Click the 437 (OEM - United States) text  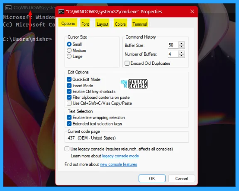(92, 138)
